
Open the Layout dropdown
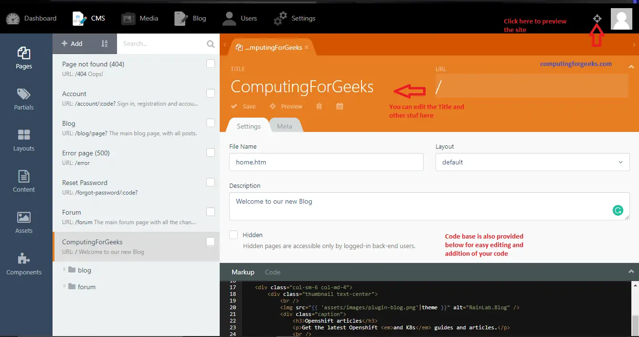tap(532, 162)
